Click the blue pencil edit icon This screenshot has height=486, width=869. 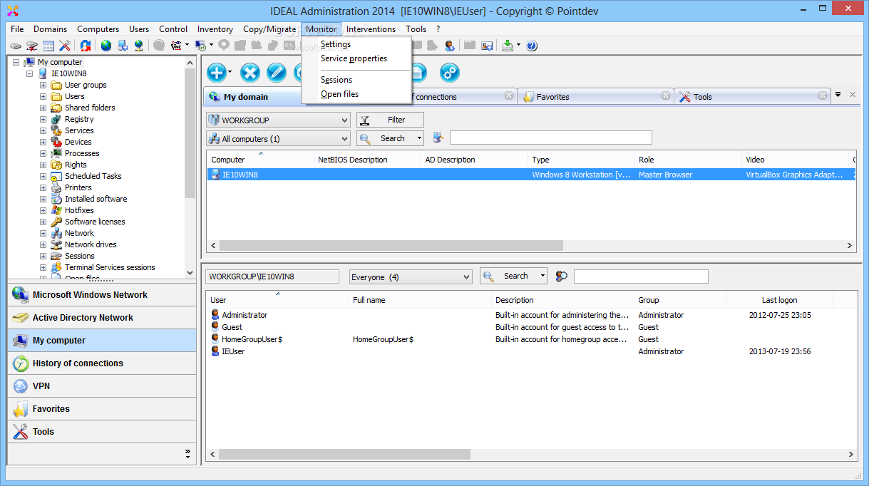point(276,73)
